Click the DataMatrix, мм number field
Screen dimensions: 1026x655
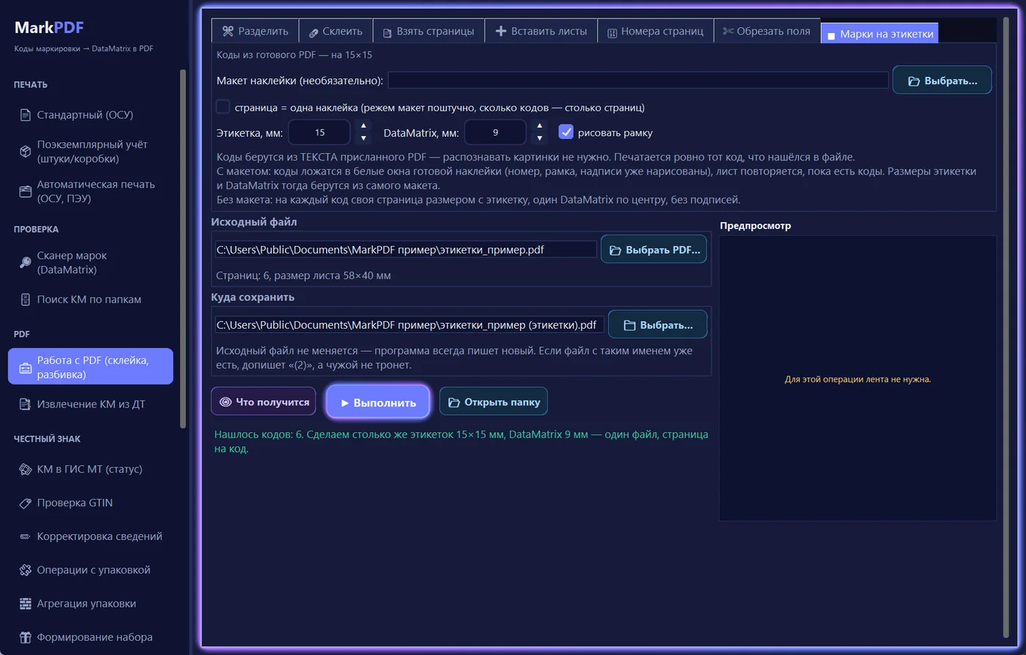pyautogui.click(x=495, y=133)
